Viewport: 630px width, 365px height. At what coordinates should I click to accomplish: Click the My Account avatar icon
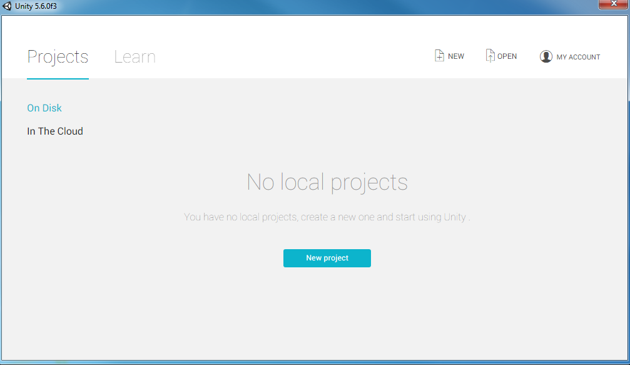tap(546, 57)
